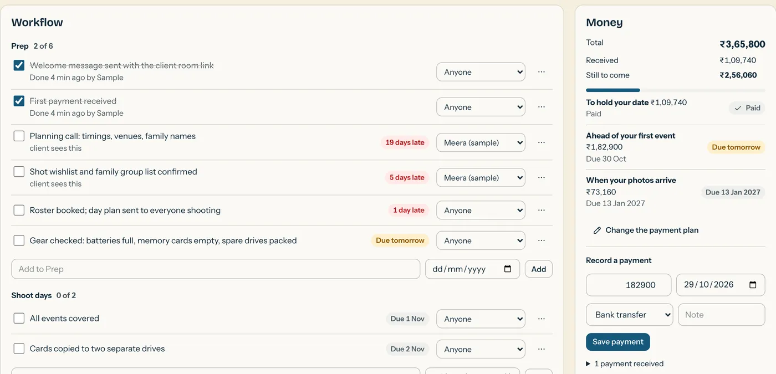Viewport: 776px width, 374px height.
Task: Click Due tomorrow badge in Money panel
Action: pyautogui.click(x=736, y=147)
